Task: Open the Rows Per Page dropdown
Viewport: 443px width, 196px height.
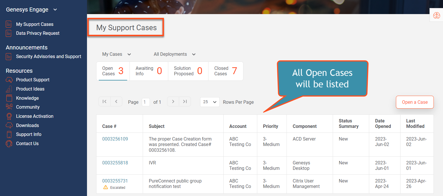Action: pos(210,102)
